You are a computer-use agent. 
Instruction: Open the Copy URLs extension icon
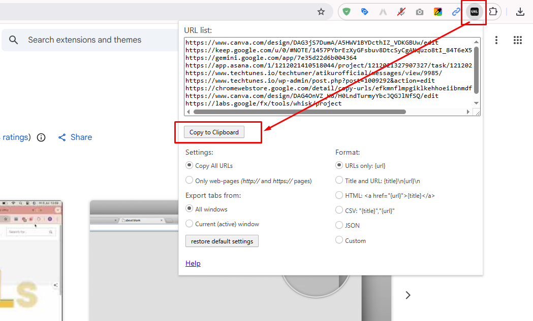point(474,12)
